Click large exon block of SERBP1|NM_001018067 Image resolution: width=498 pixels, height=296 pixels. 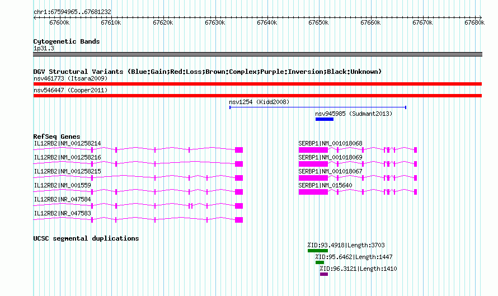click(313, 178)
